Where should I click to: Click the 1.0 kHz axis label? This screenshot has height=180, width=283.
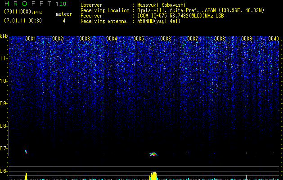click(x=4, y=81)
